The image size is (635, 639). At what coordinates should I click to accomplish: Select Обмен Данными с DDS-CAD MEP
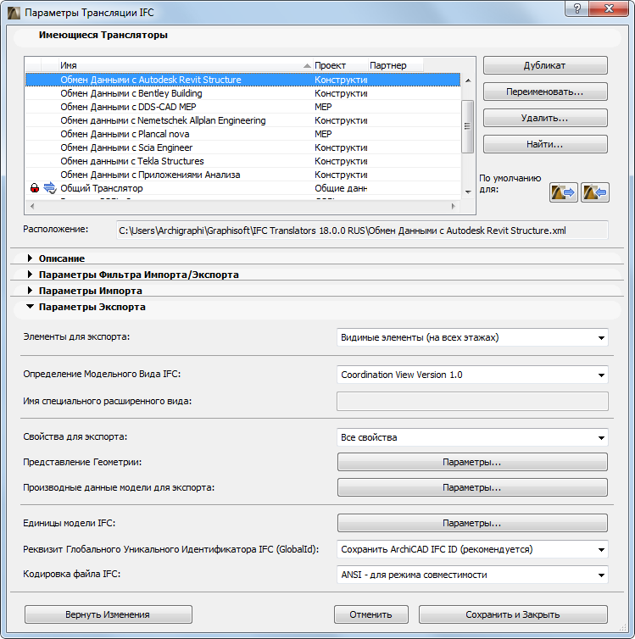(243, 107)
